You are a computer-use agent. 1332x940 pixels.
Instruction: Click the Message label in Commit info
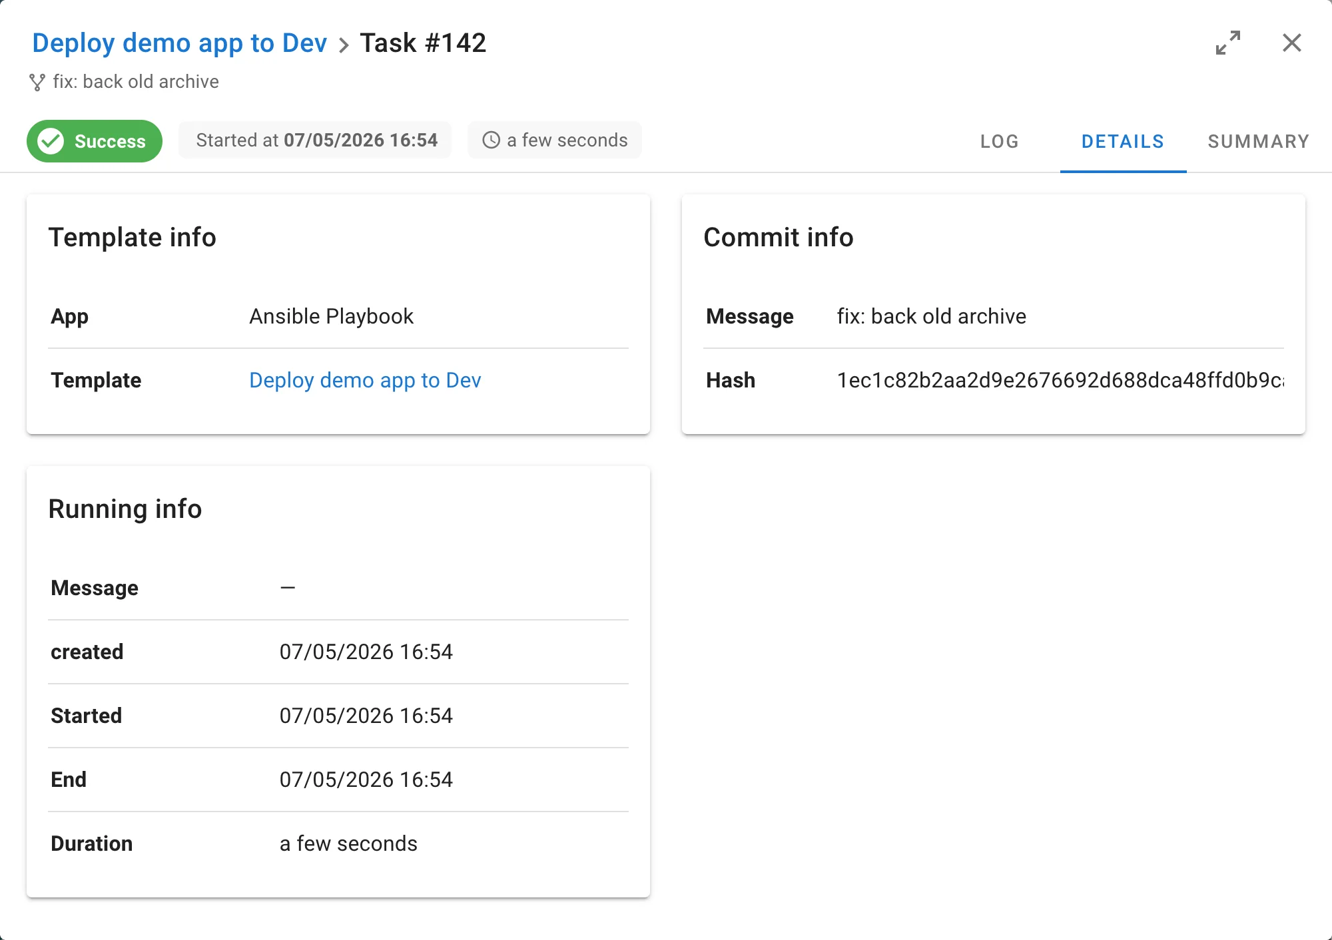(x=750, y=317)
